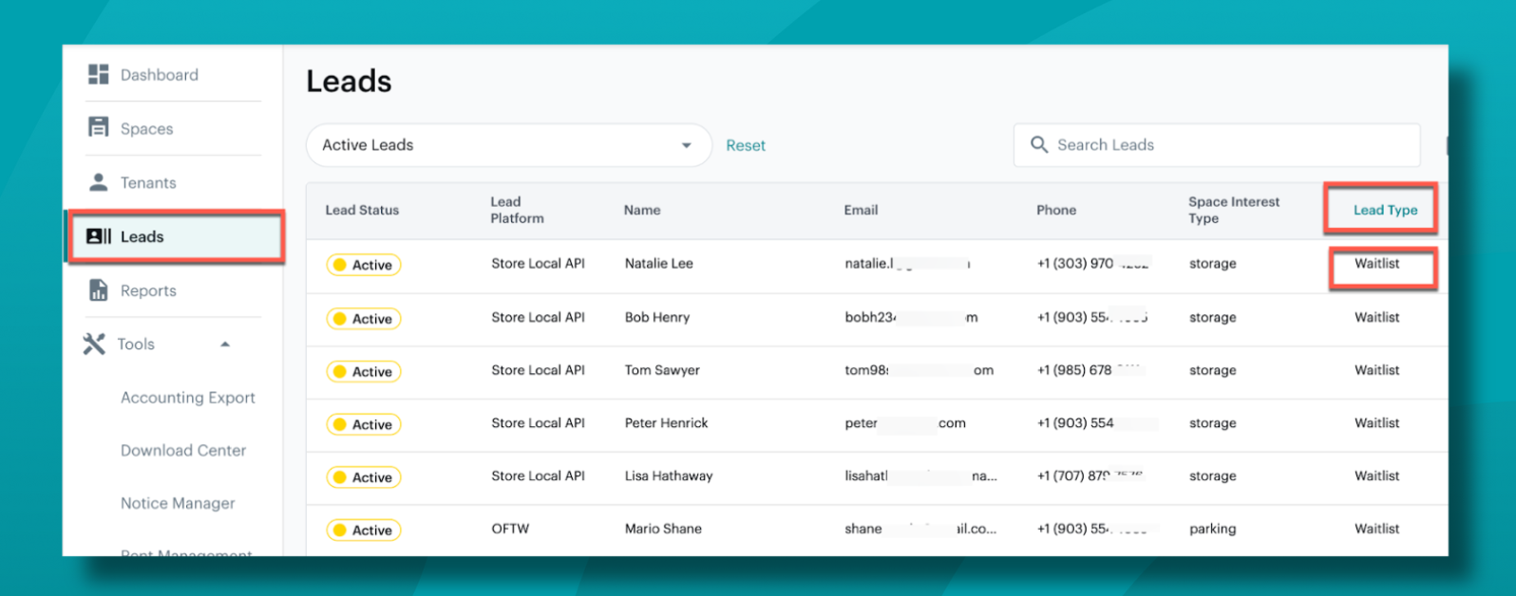The image size is (1516, 596).
Task: Sort by Lead Status column header
Action: tap(362, 210)
